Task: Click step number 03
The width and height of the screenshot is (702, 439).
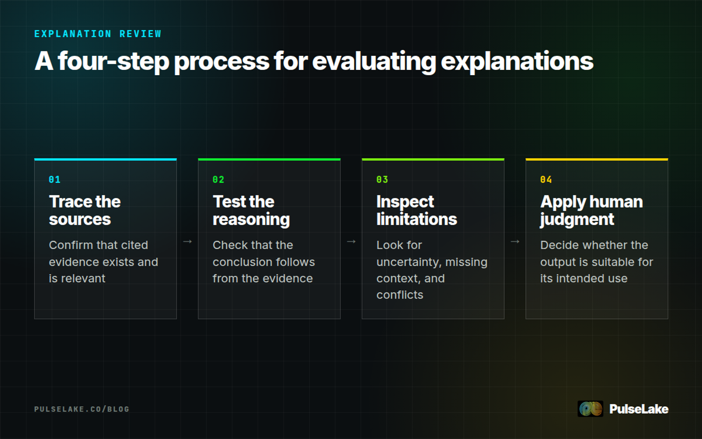Action: [x=382, y=180]
